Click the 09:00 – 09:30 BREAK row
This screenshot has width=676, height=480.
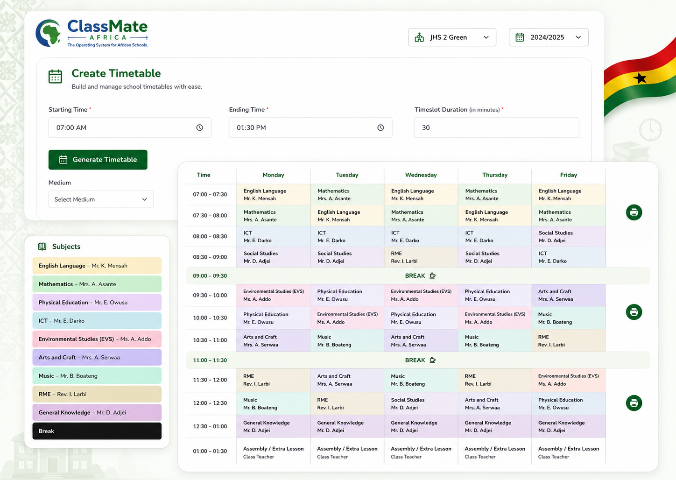(x=418, y=276)
